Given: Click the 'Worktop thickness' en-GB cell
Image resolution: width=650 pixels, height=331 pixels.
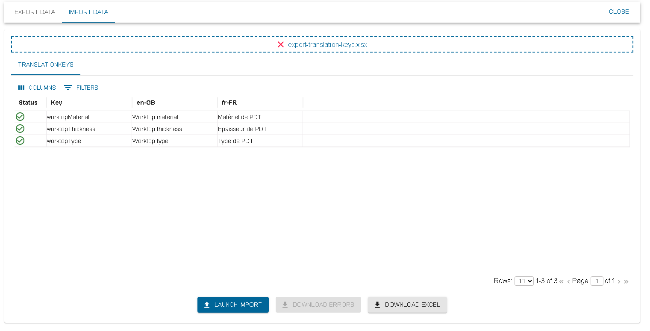Looking at the screenshot, I should click(x=174, y=129).
